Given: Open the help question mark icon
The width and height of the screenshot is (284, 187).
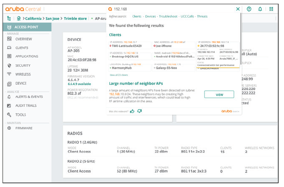Looking at the screenshot, I should click(x=249, y=9).
